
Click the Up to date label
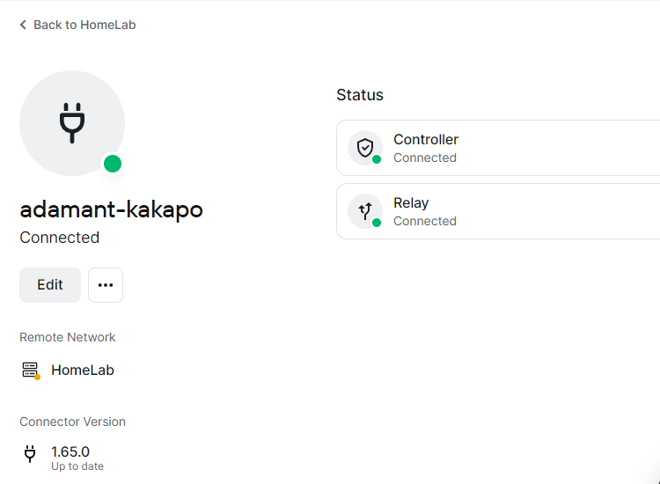point(77,466)
